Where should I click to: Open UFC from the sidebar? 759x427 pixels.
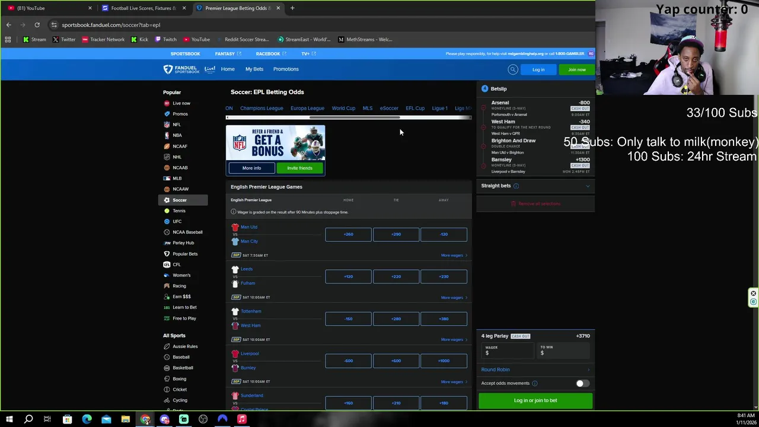click(177, 221)
